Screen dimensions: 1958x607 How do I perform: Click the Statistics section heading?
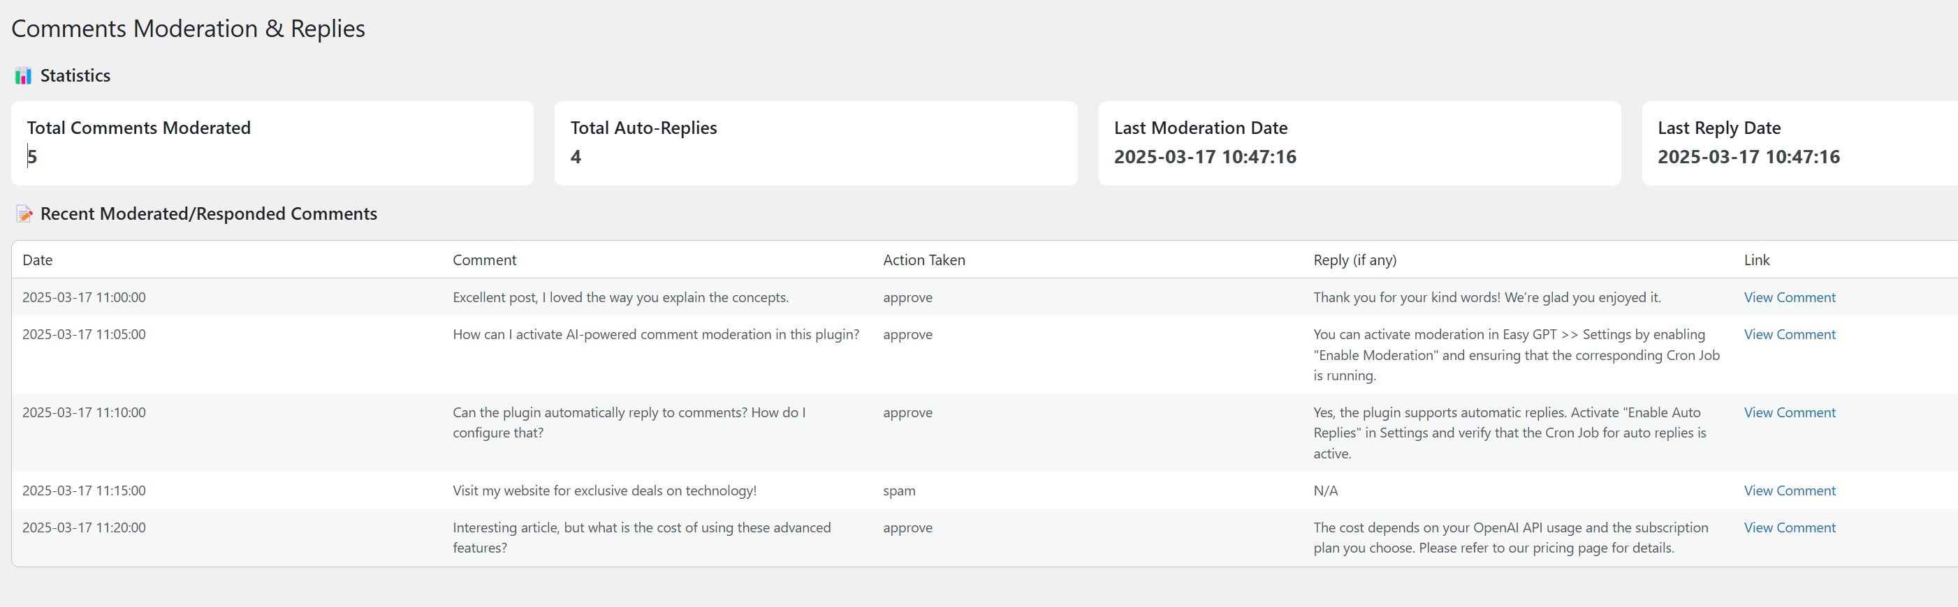pos(75,76)
